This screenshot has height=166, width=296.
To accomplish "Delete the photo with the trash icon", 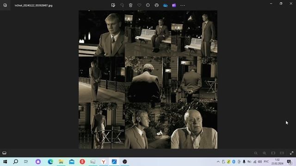I will click(x=130, y=5).
